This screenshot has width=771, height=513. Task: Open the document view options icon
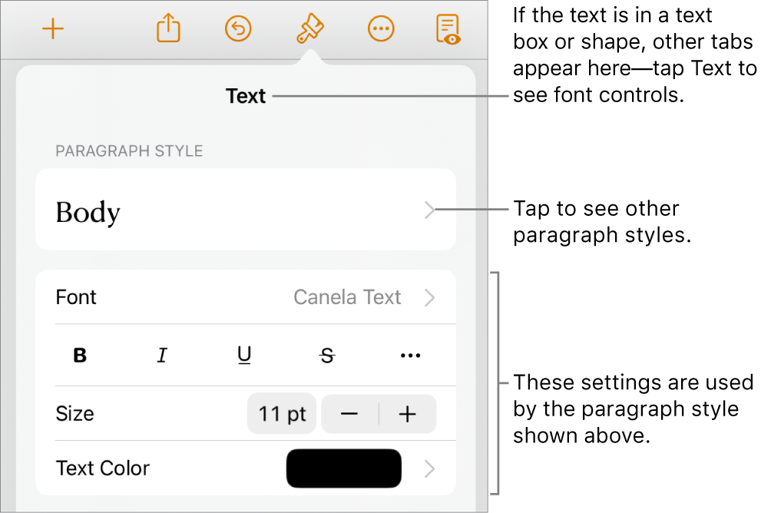(448, 29)
